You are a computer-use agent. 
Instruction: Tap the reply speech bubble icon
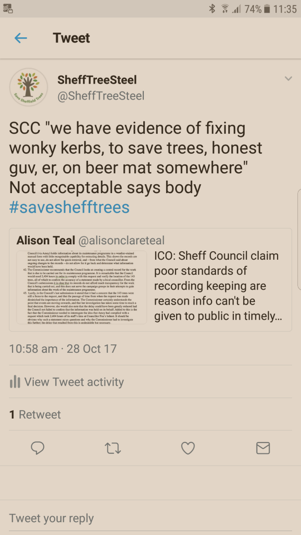click(38, 448)
